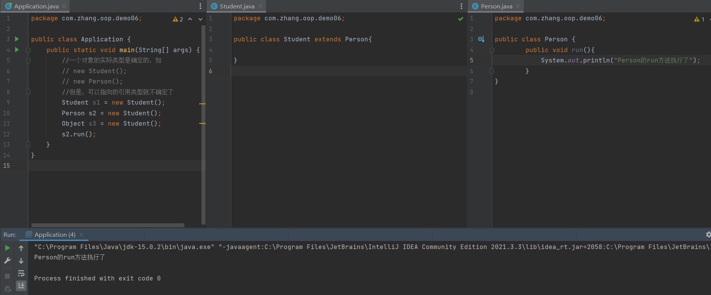
Task: Open the tab options menu beside Application.java
Action: [x=200, y=6]
